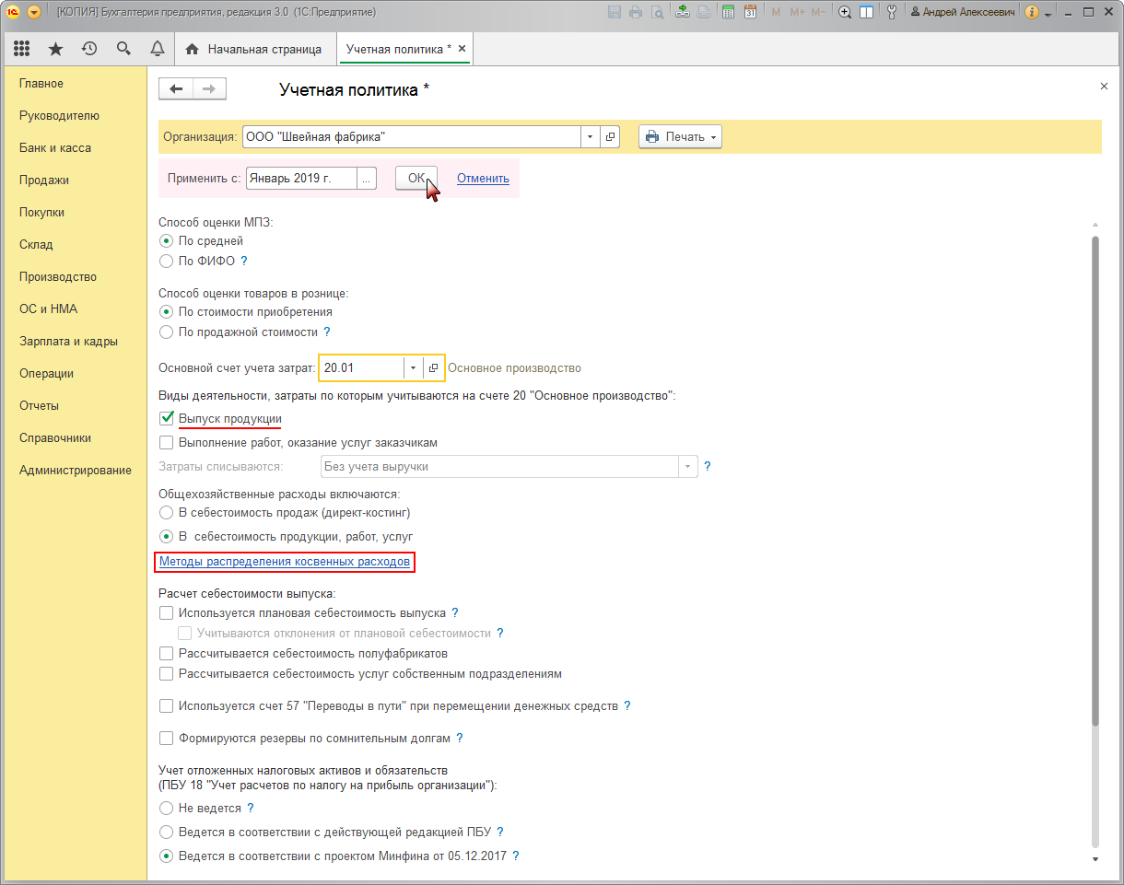Click user Андрей Алексеевич

coord(963,12)
